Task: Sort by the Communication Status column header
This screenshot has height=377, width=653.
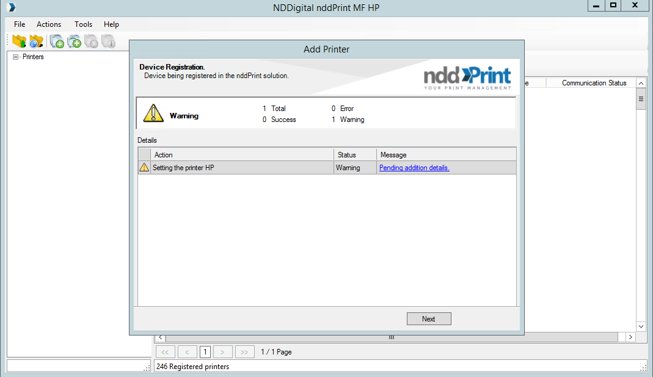Action: point(594,83)
